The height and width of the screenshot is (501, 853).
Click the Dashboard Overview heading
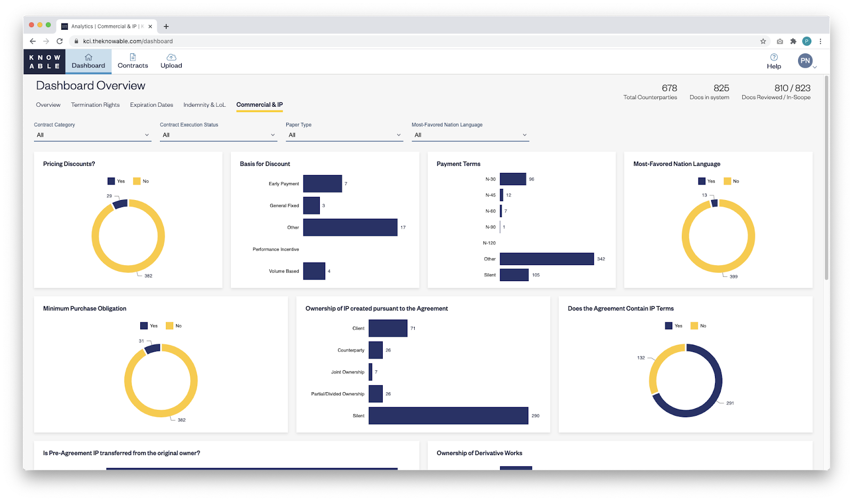point(91,86)
